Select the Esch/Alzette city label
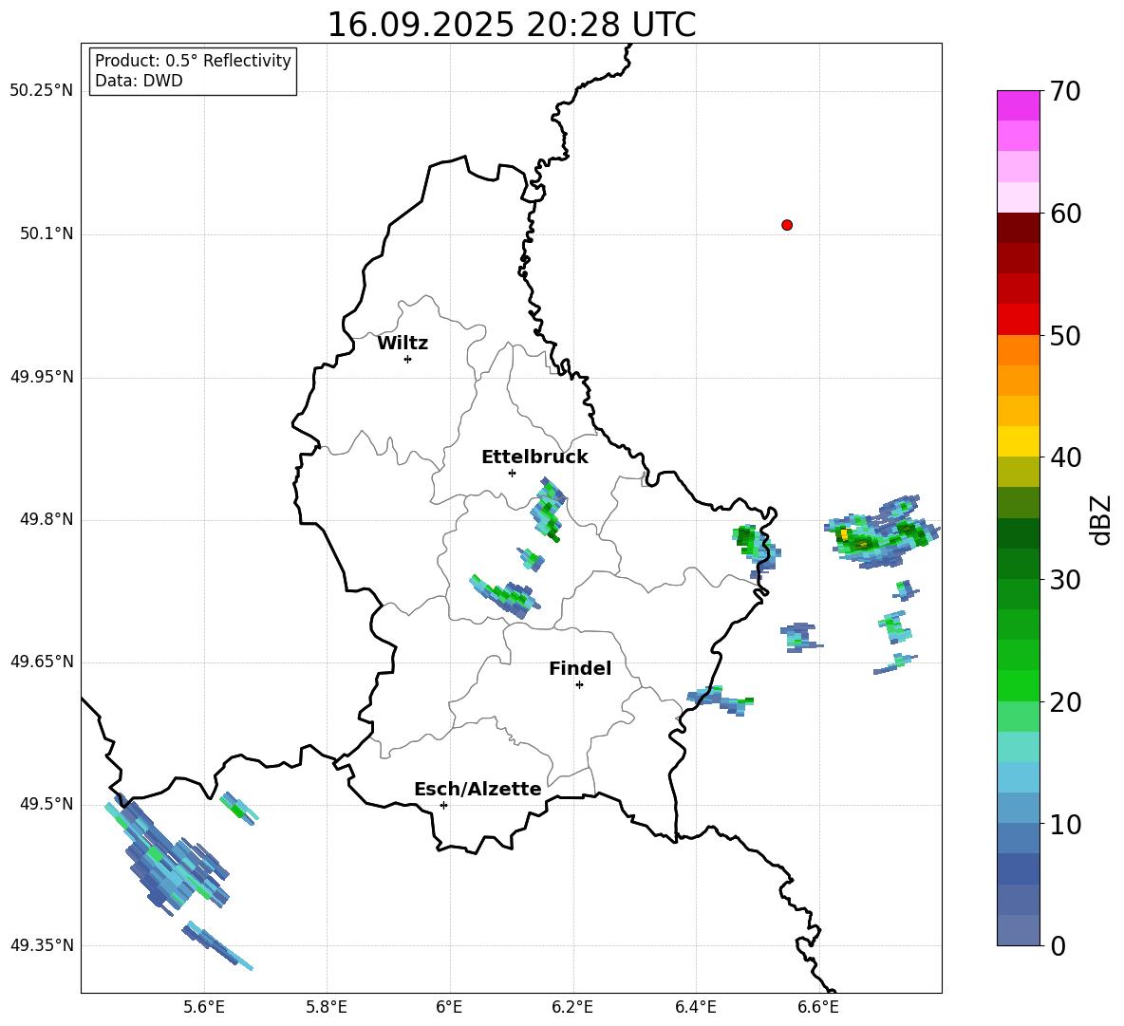 (x=478, y=789)
